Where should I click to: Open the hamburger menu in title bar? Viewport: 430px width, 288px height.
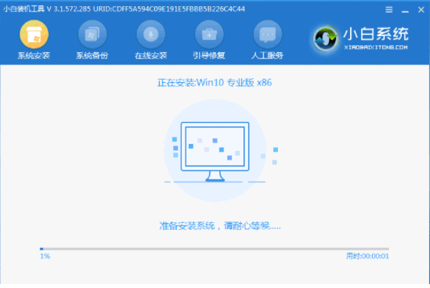tap(388, 10)
